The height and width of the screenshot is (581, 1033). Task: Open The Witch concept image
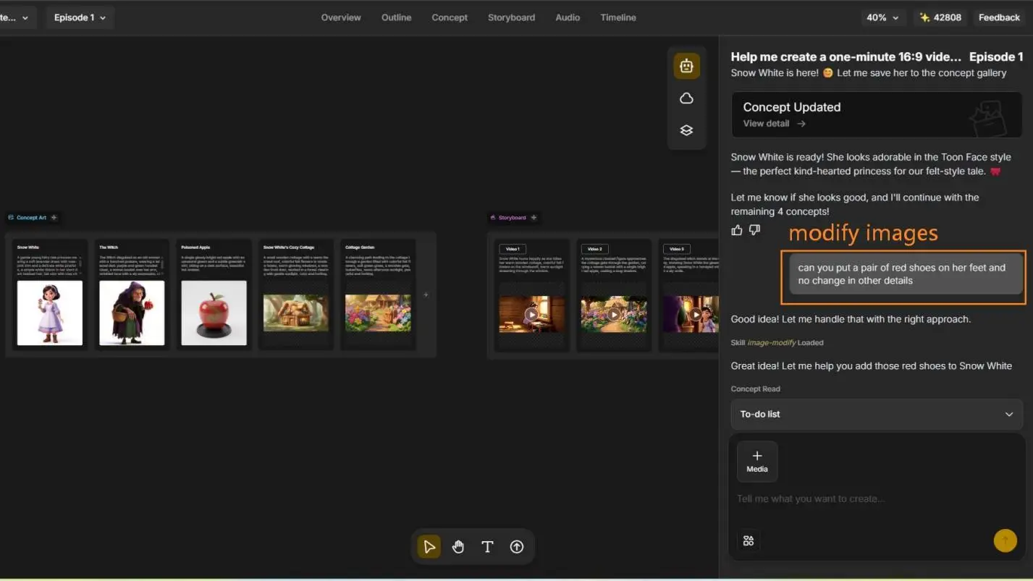coord(132,313)
